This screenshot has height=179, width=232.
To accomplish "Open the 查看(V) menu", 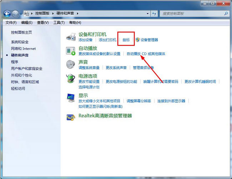I will [x=43, y=22].
